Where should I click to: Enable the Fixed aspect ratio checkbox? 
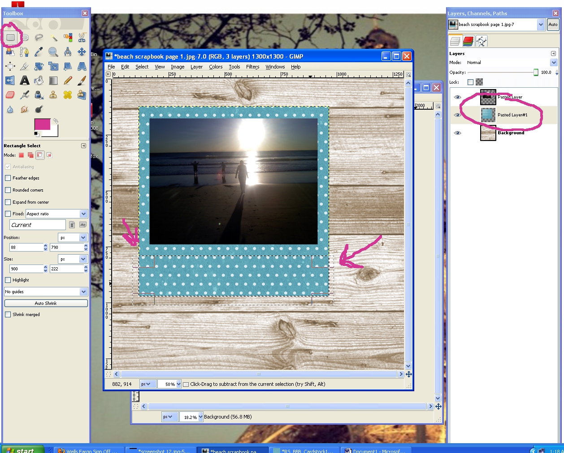click(8, 214)
